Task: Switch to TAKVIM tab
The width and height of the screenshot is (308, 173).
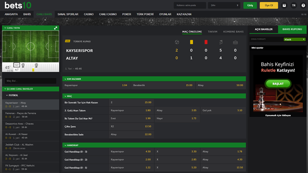Action: (x=213, y=32)
